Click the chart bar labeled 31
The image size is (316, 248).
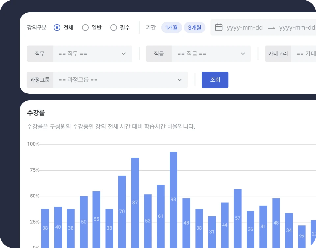click(212, 232)
